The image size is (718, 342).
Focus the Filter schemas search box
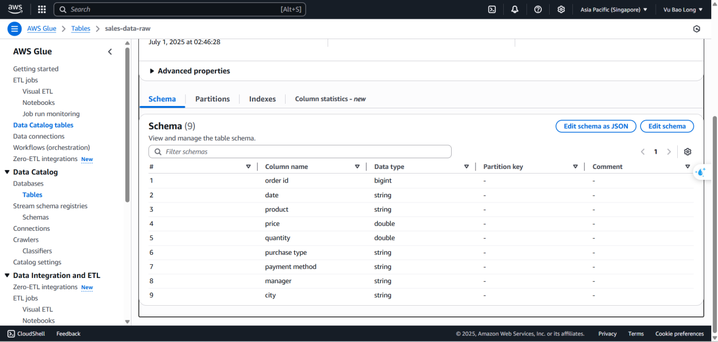point(300,151)
